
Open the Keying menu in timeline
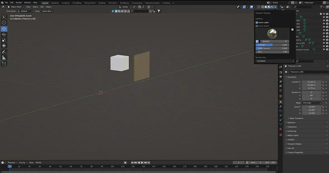23,162
